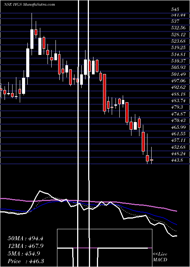Select the 541.44 price axis label

pyautogui.click(x=178, y=15)
